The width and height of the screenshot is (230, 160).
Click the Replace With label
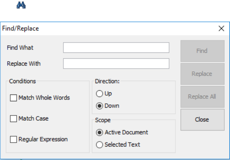point(24,64)
